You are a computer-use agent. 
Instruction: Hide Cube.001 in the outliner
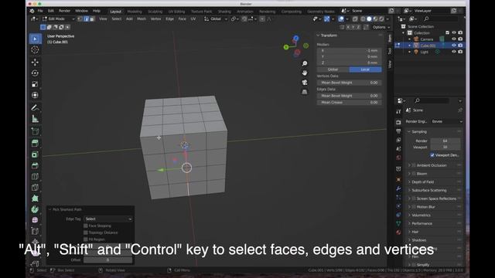454,46
